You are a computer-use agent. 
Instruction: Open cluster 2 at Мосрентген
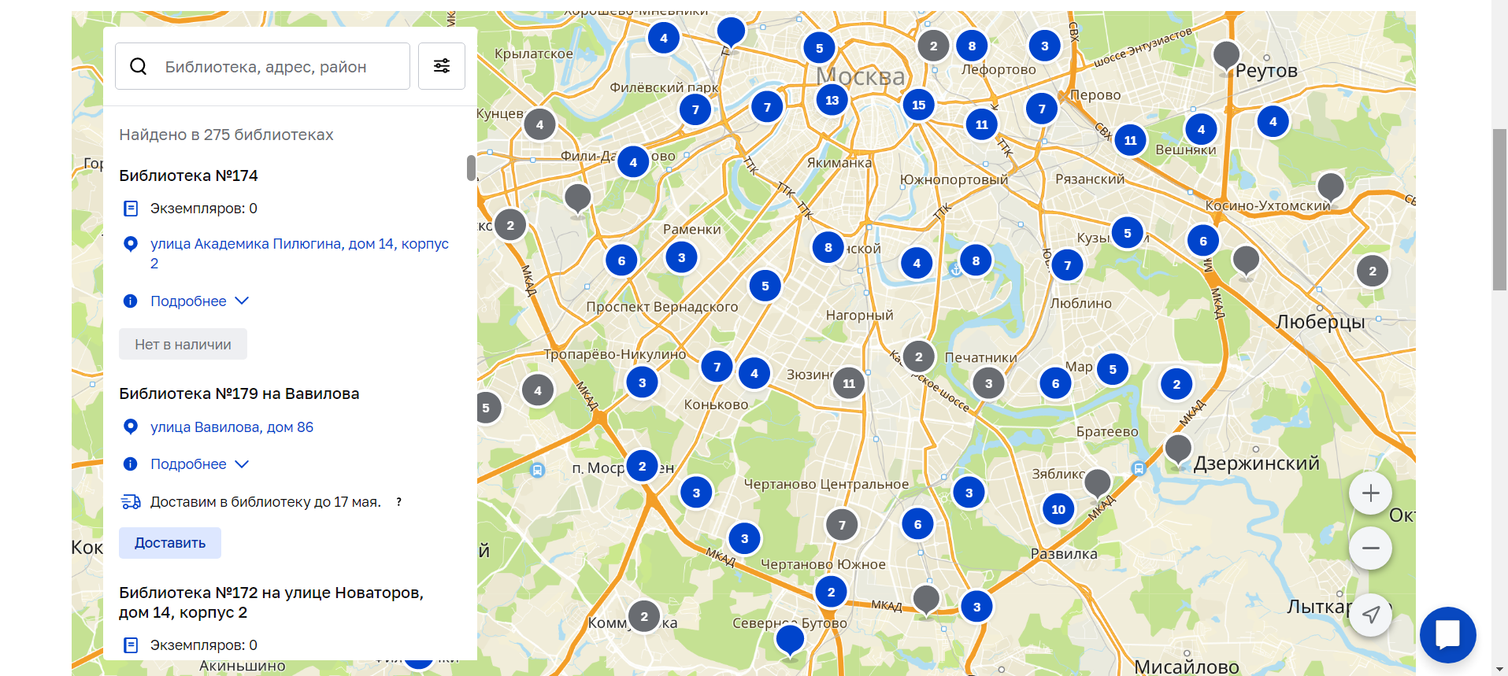point(643,466)
